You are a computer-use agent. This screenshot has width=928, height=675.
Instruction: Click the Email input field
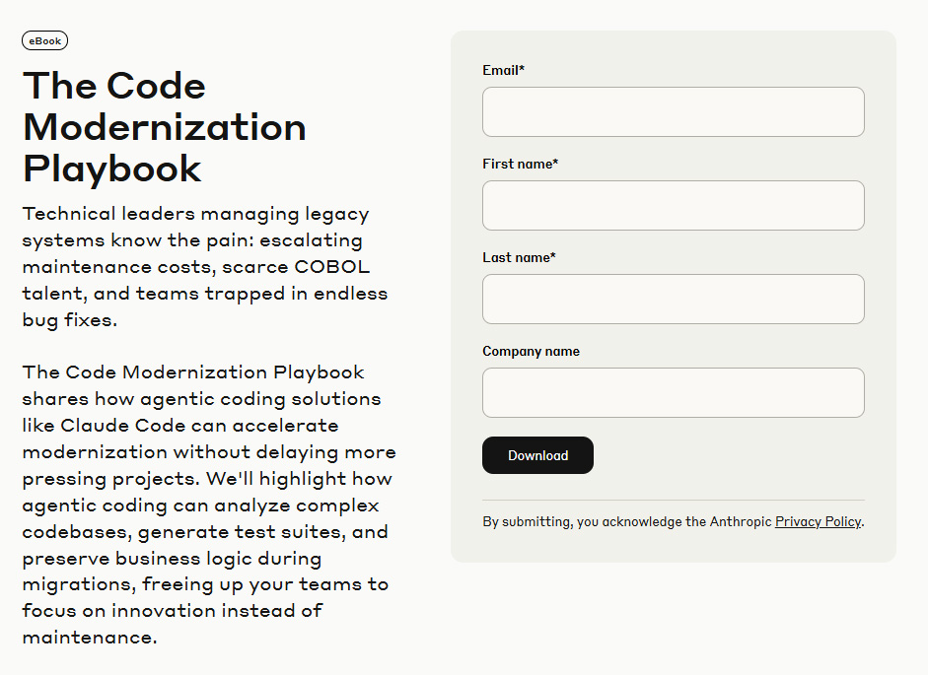click(673, 111)
